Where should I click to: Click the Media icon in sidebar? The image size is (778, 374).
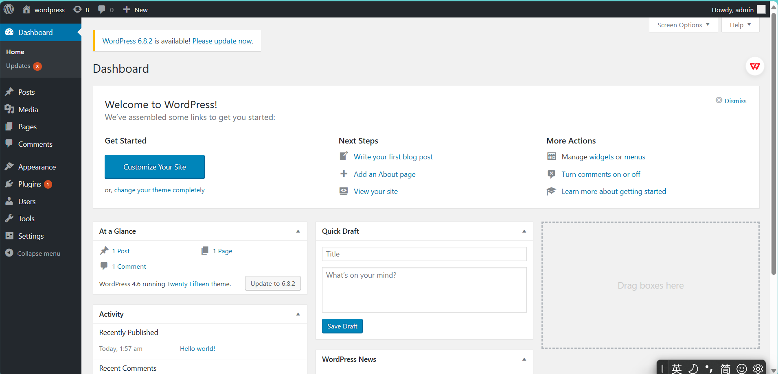point(9,109)
